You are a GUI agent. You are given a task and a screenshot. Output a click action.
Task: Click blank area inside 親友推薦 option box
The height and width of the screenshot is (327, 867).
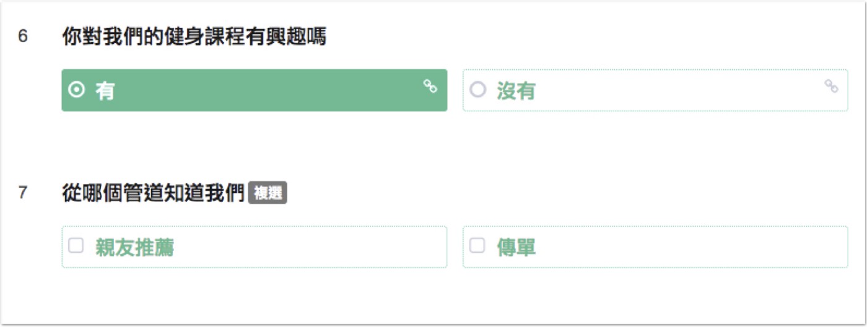tap(310, 247)
